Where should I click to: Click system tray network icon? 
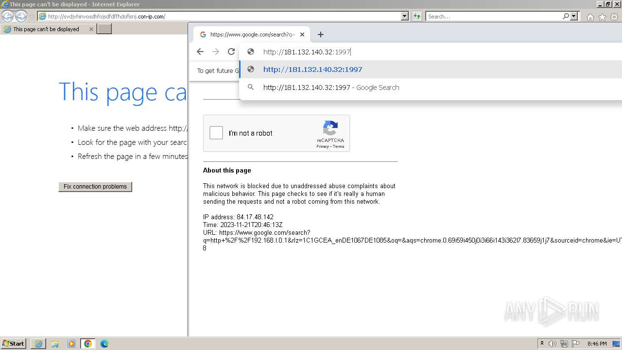564,344
